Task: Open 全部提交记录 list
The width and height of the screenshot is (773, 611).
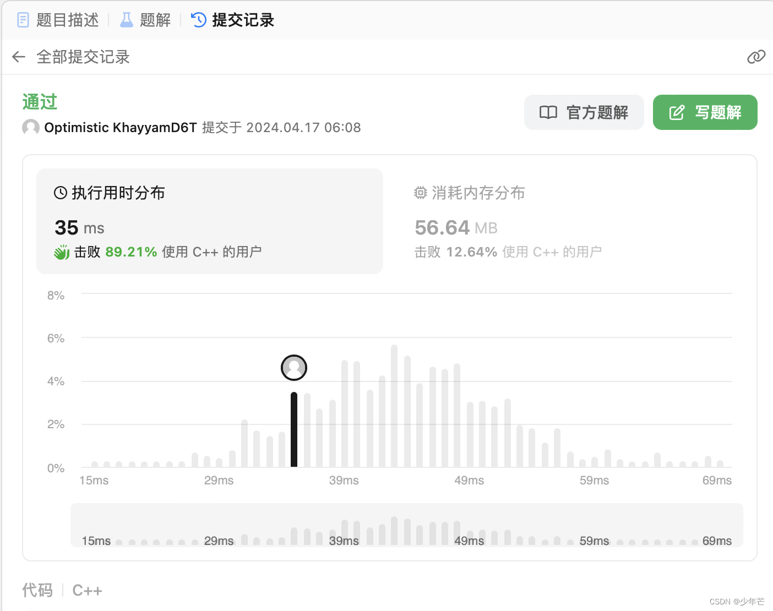Action: [83, 57]
